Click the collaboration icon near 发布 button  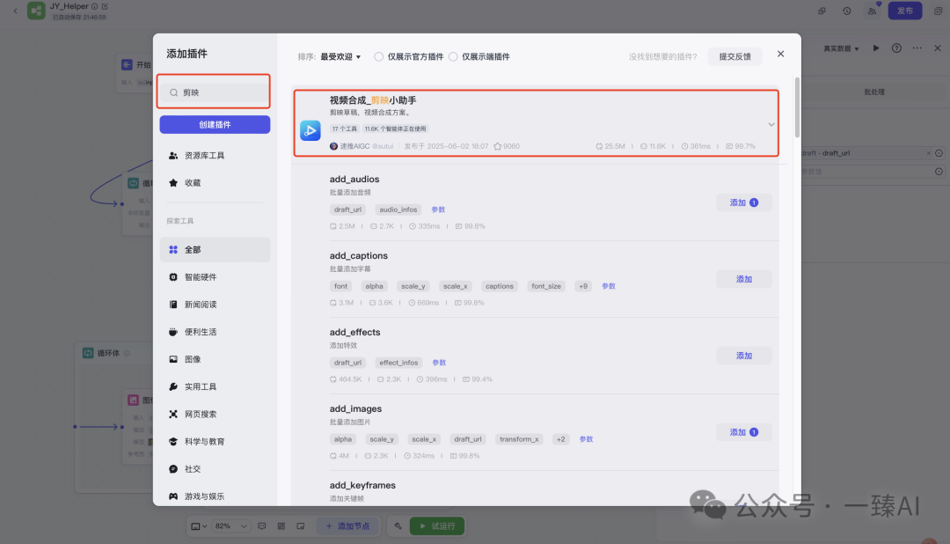pos(871,11)
